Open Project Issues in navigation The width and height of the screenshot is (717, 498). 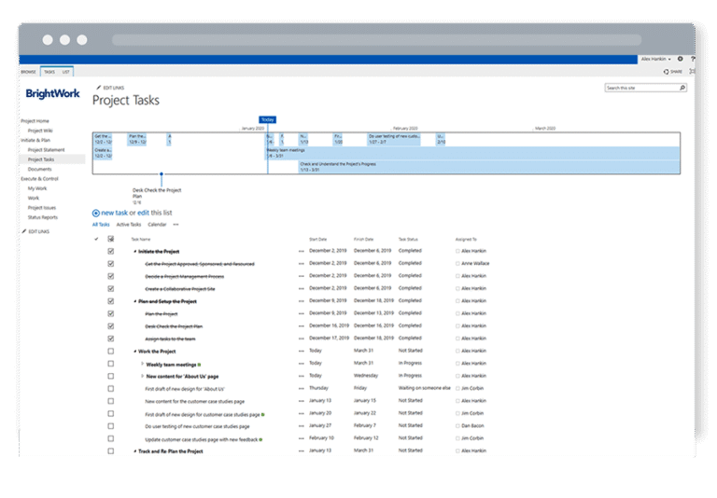coord(42,207)
